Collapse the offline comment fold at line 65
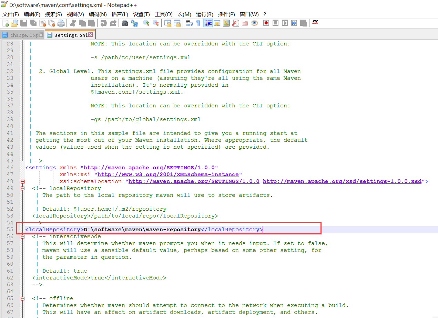The height and width of the screenshot is (318, 438). pyautogui.click(x=23, y=298)
